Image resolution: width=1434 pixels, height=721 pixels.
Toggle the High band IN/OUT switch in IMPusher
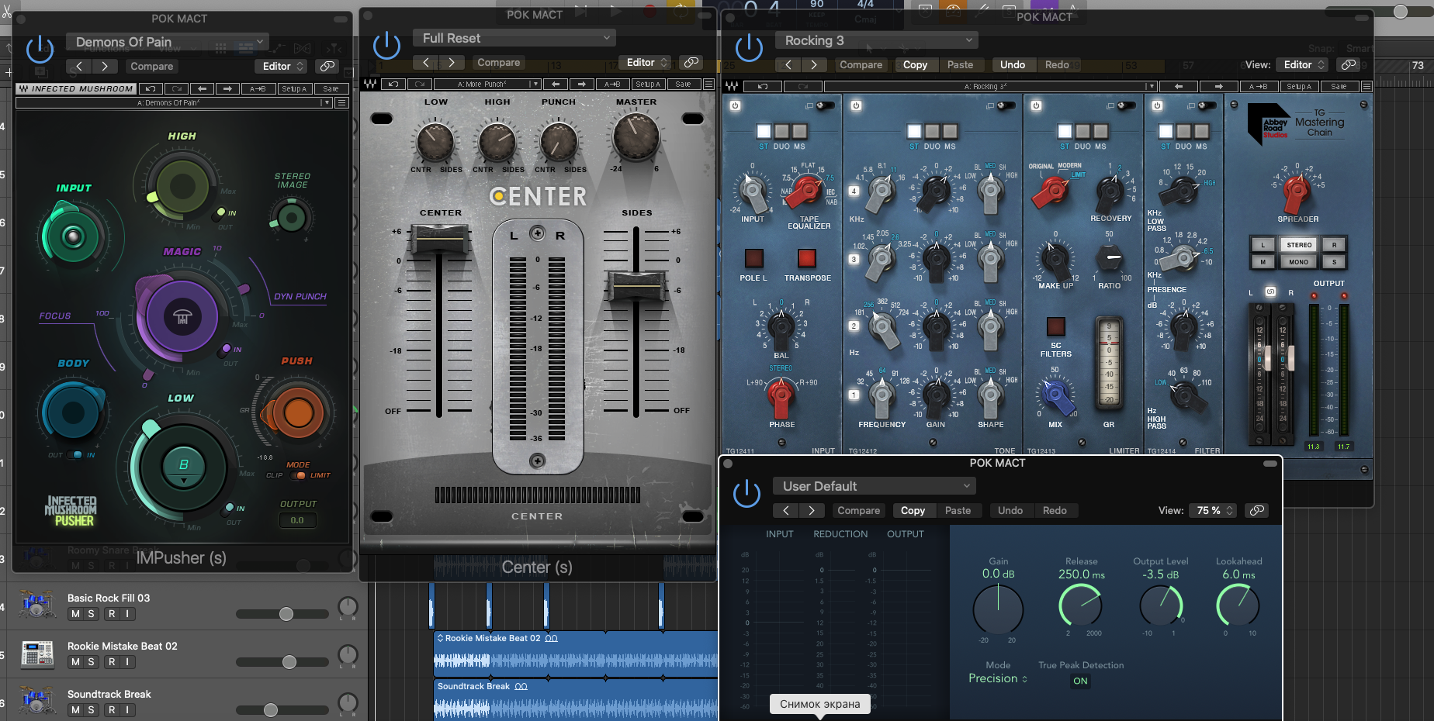221,212
